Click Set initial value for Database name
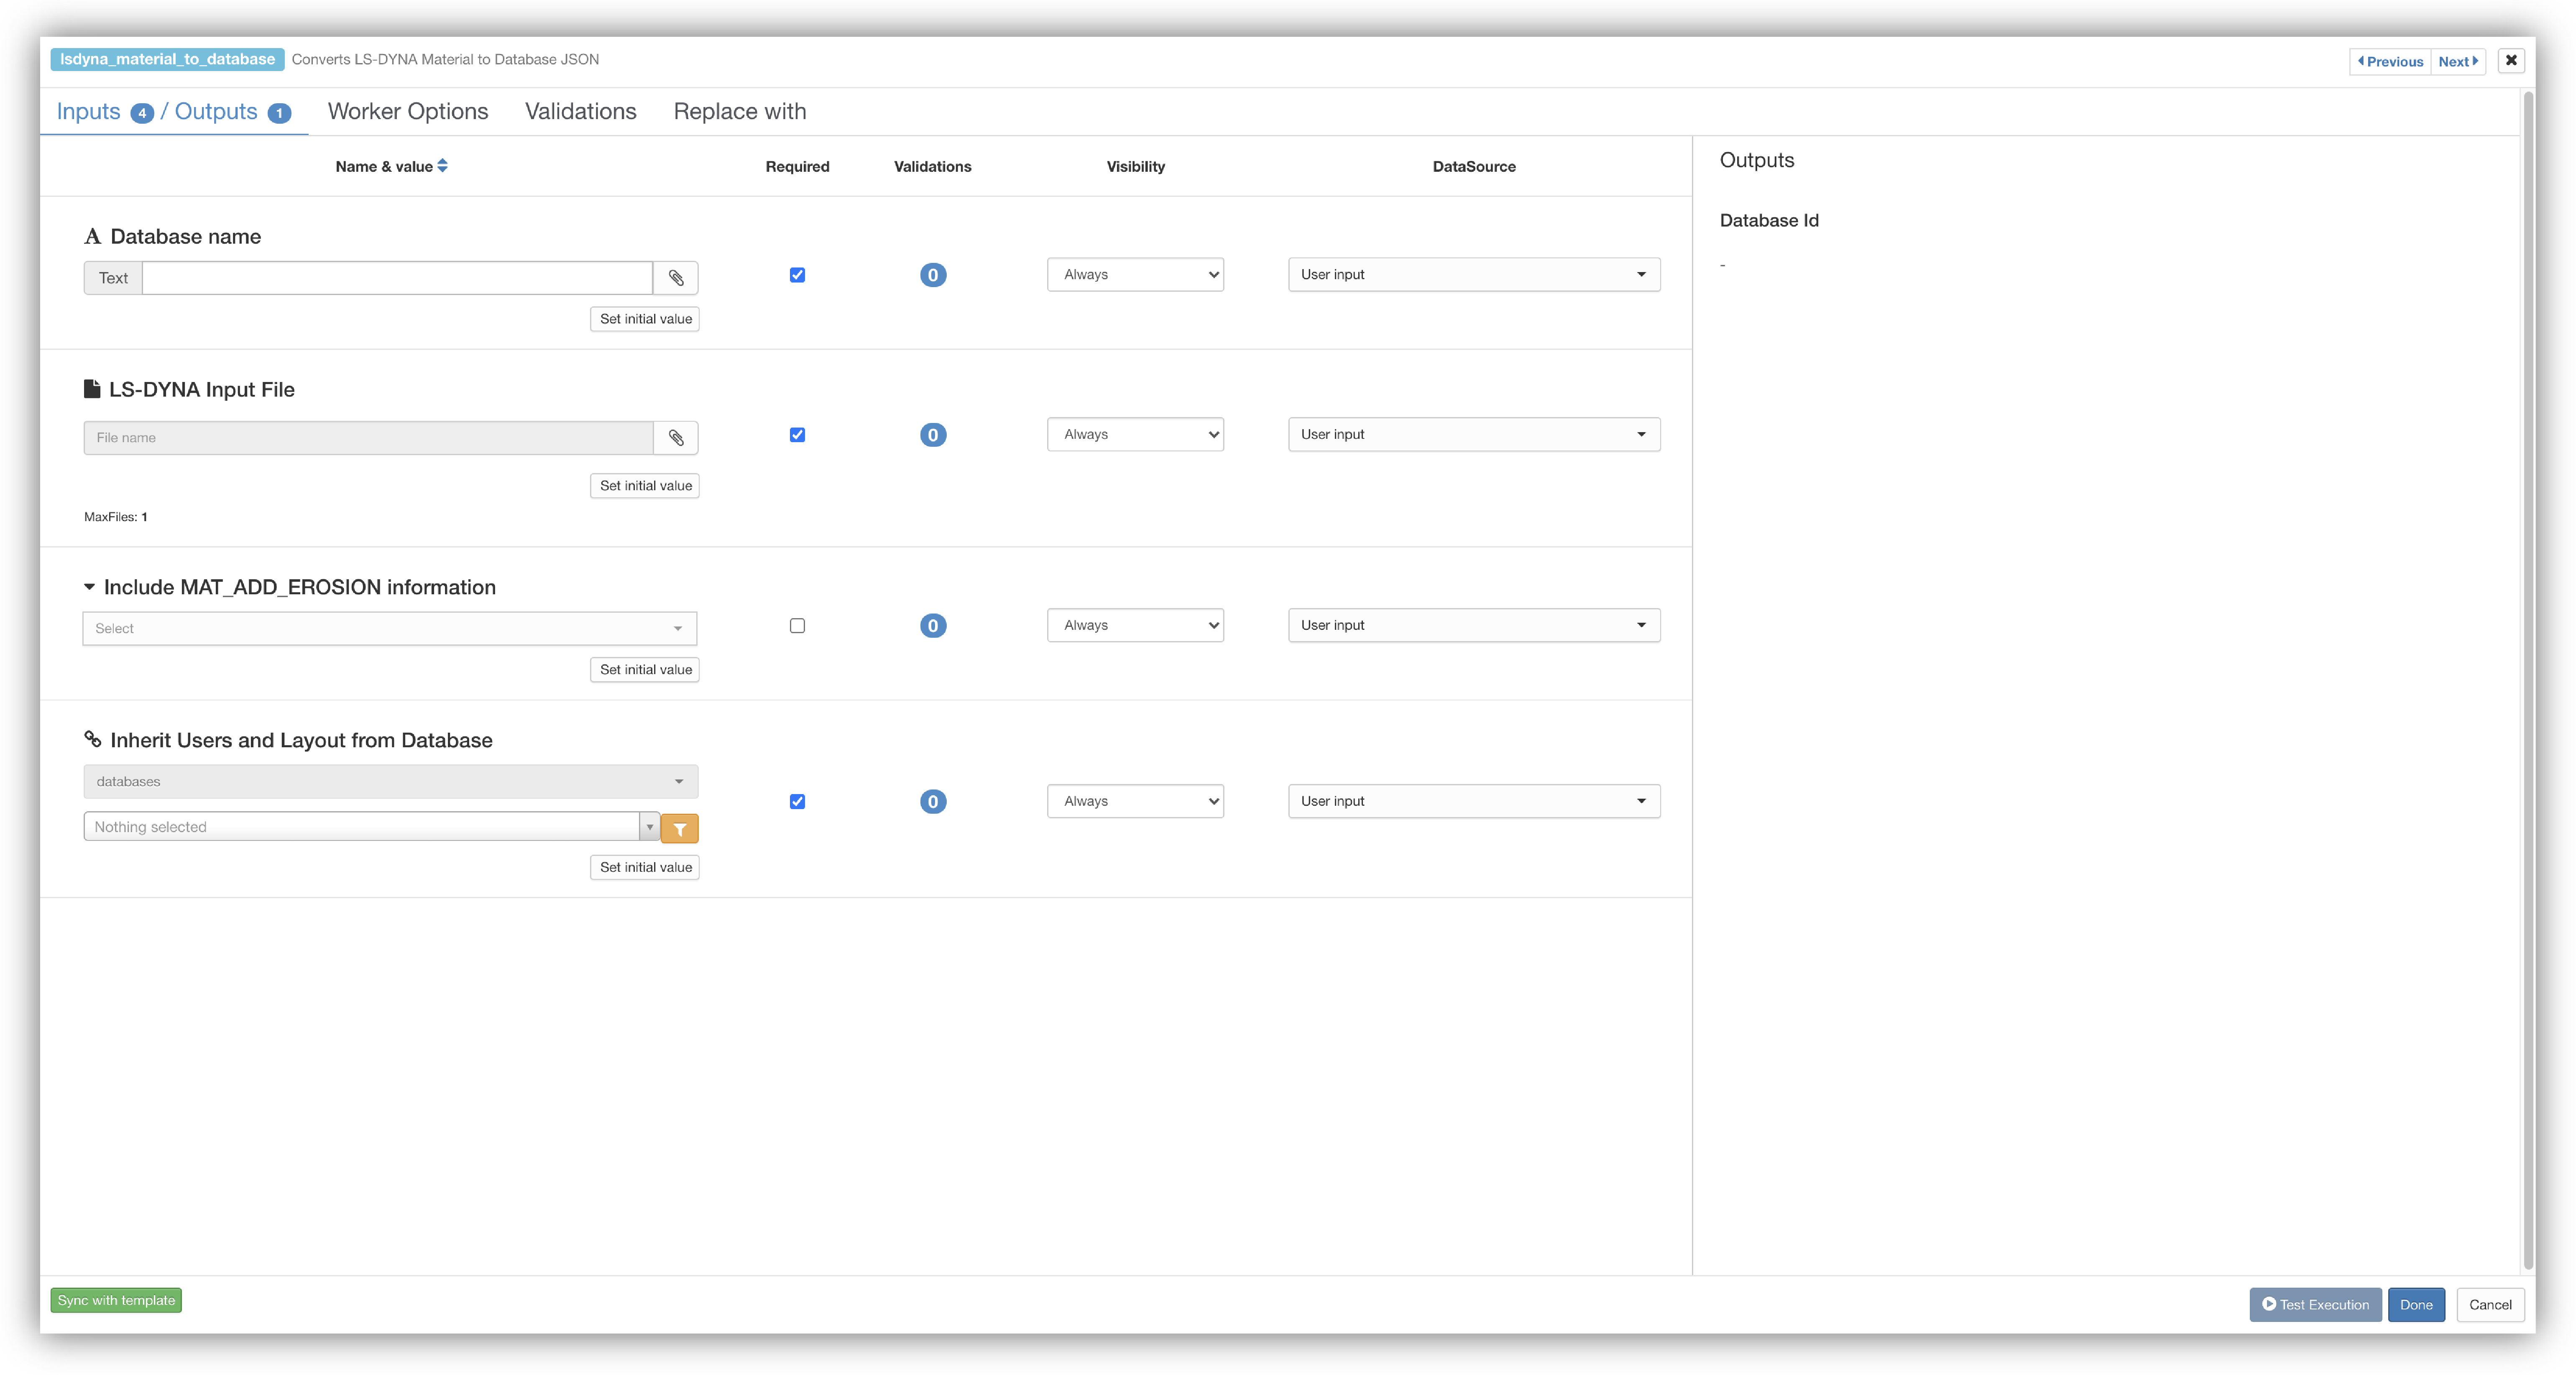 tap(645, 319)
